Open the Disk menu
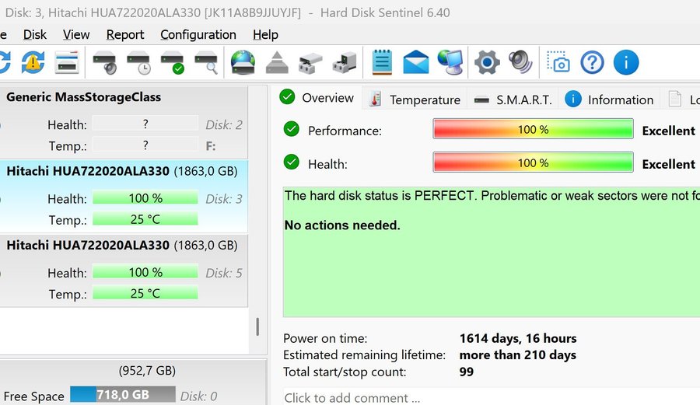Image resolution: width=700 pixels, height=405 pixels. [x=35, y=35]
